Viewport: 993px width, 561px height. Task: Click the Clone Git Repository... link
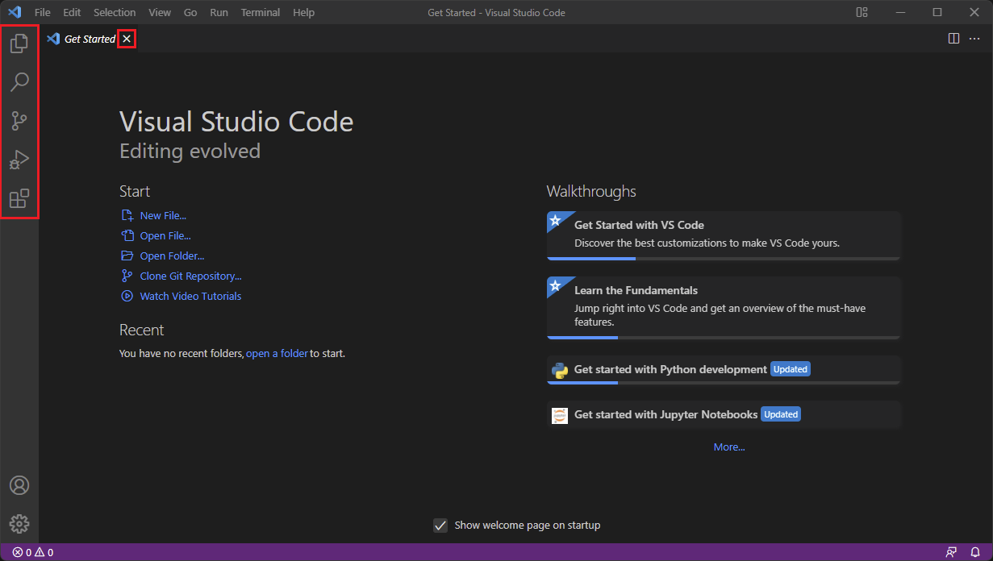pos(190,276)
